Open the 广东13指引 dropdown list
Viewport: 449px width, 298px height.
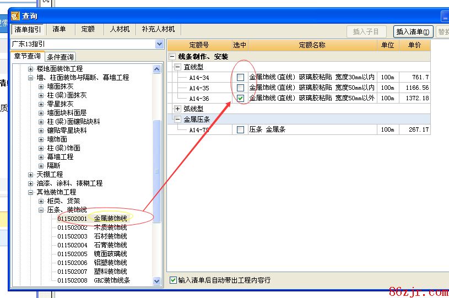159,44
